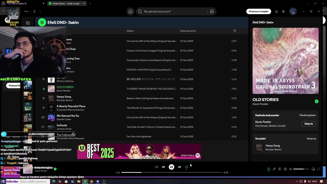Open File Explorer from the taskbar
The image size is (327, 184).
pyautogui.click(x=79, y=181)
